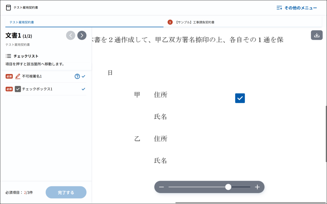
Task: Toggle the blue checkbox in document
Action: (x=240, y=98)
